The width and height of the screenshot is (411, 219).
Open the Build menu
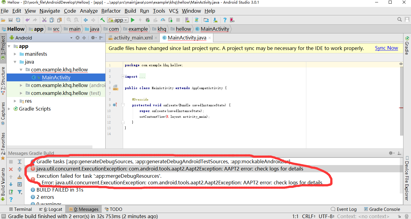click(130, 11)
